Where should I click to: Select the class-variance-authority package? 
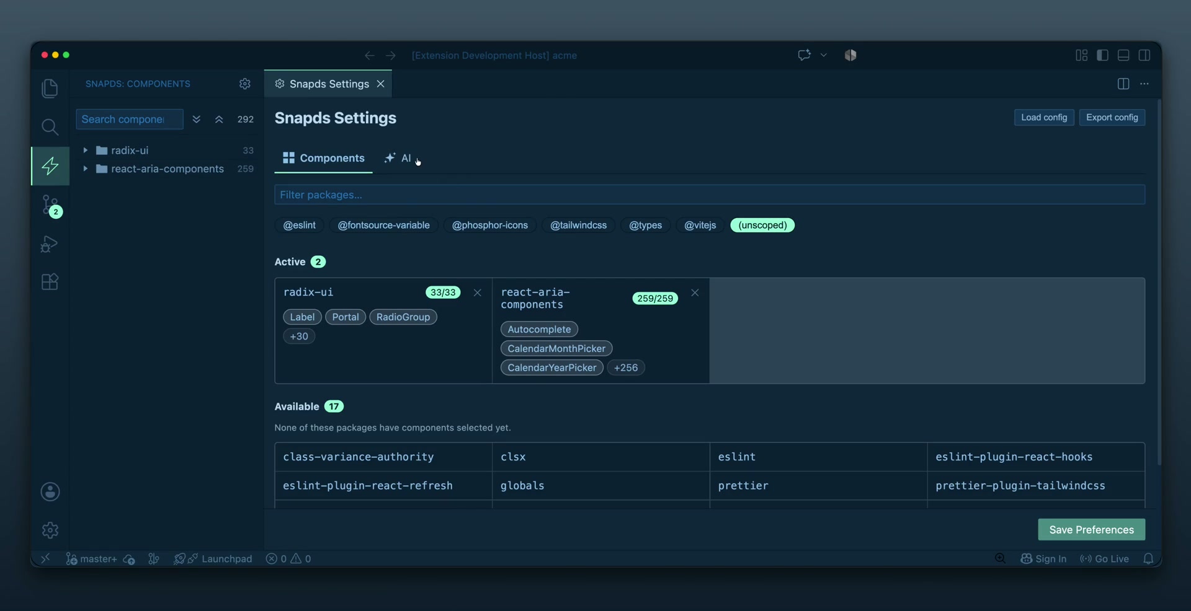point(383,457)
